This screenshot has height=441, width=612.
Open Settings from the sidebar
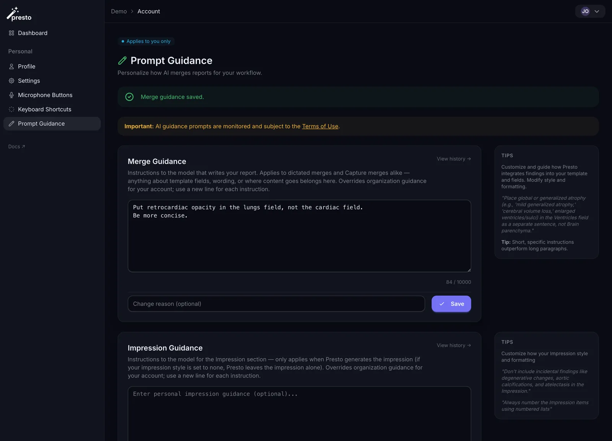(x=52, y=81)
